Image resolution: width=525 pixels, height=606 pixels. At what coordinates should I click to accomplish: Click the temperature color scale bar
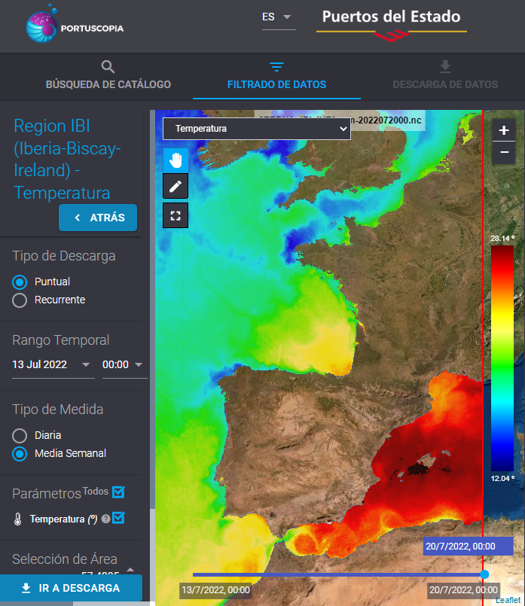point(502,358)
